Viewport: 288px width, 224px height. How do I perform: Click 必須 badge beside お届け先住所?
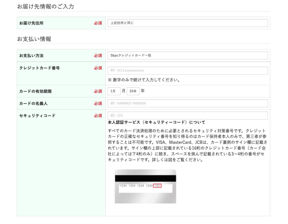98,23
